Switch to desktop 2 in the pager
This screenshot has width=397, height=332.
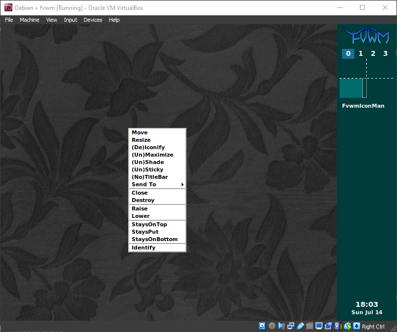373,53
